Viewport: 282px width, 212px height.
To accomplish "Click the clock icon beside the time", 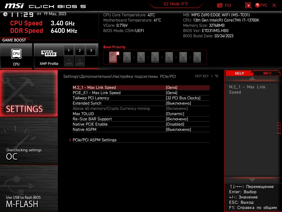I will pyautogui.click(x=5, y=14).
